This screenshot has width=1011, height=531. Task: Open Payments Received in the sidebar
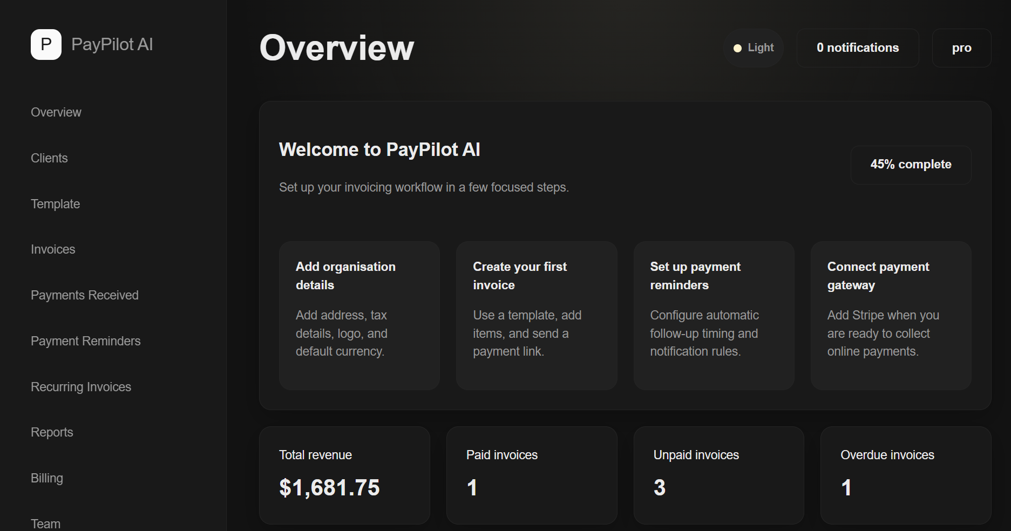click(x=85, y=295)
